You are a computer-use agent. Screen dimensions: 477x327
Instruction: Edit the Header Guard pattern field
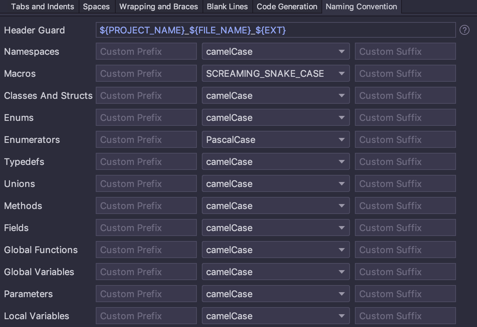[276, 30]
